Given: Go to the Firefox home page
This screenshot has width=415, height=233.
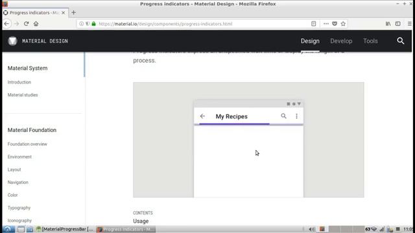Looking at the screenshot, I should coord(36,24).
